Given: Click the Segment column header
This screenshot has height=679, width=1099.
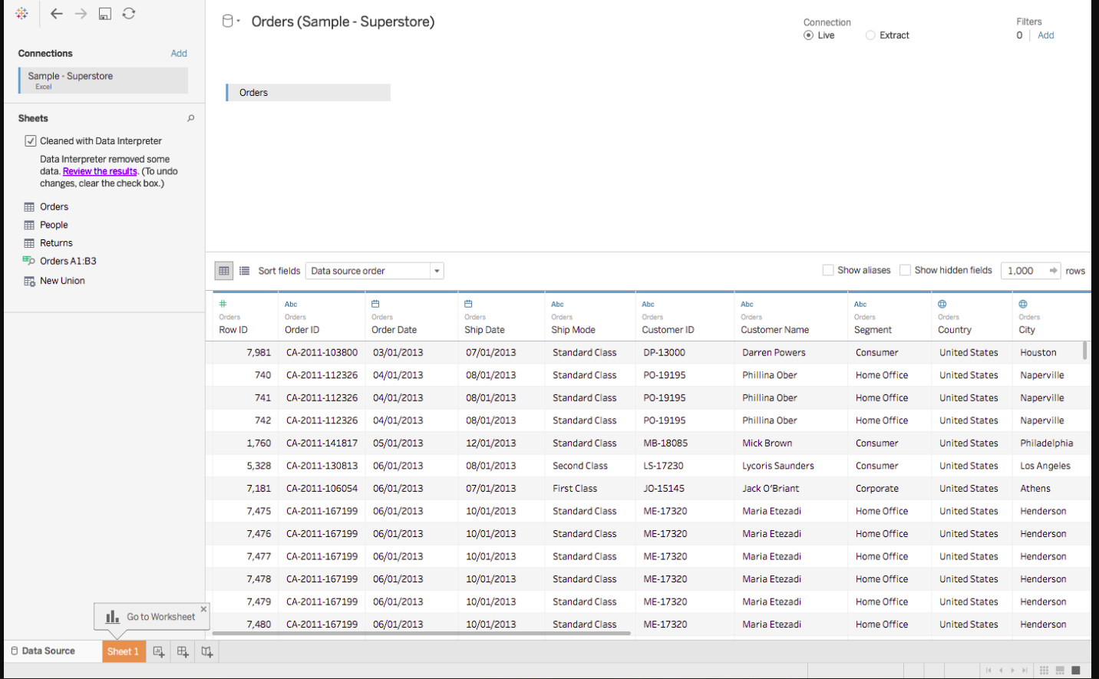Looking at the screenshot, I should pos(889,317).
